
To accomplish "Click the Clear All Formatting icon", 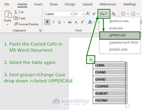I will (114, 14).
